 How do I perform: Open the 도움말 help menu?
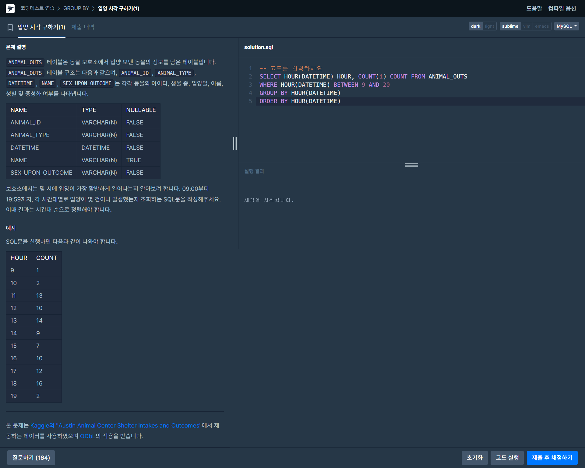coord(534,9)
